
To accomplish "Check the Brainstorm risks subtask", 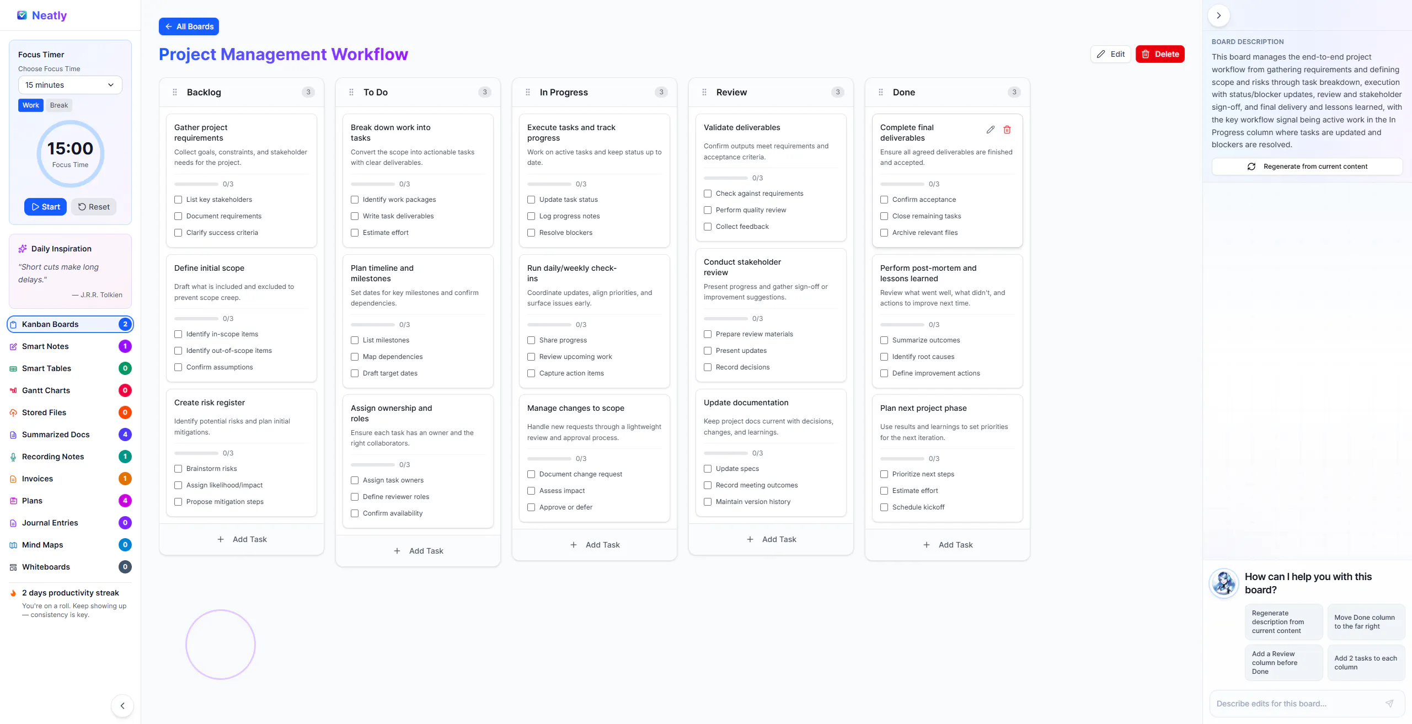I will 178,469.
